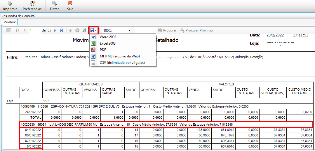The width and height of the screenshot is (315, 151).
Task: Click ESPACO NATURA C21 product row
Action: 166,106
